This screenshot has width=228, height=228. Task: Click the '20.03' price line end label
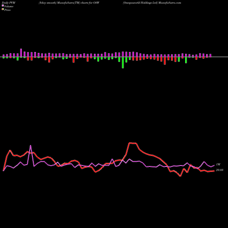coord(219,170)
